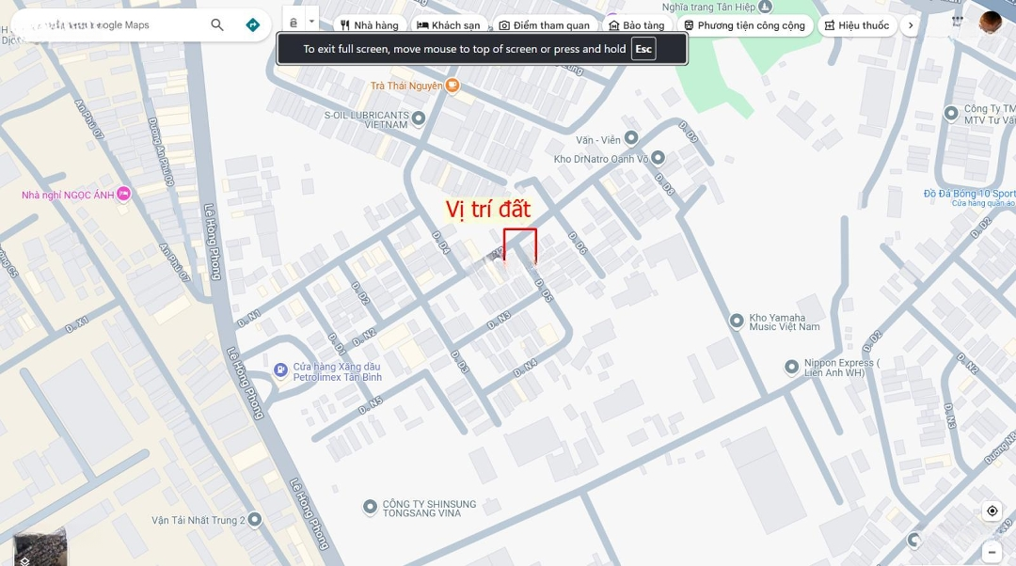Select the Hiệu thuốc chip
This screenshot has height=566, width=1016.
click(x=857, y=25)
